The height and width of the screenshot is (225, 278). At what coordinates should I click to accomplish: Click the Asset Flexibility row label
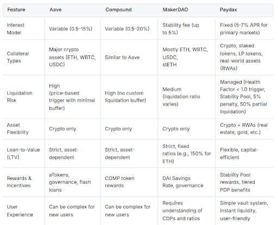tap(17, 129)
